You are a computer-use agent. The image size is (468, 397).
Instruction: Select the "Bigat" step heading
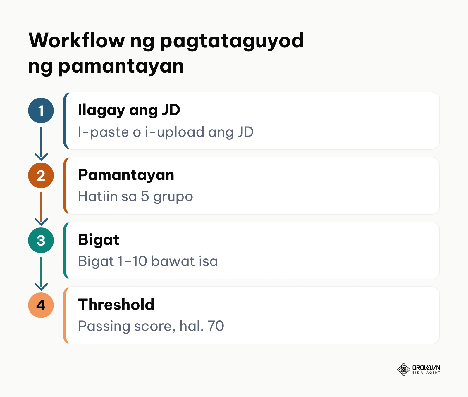(x=99, y=240)
